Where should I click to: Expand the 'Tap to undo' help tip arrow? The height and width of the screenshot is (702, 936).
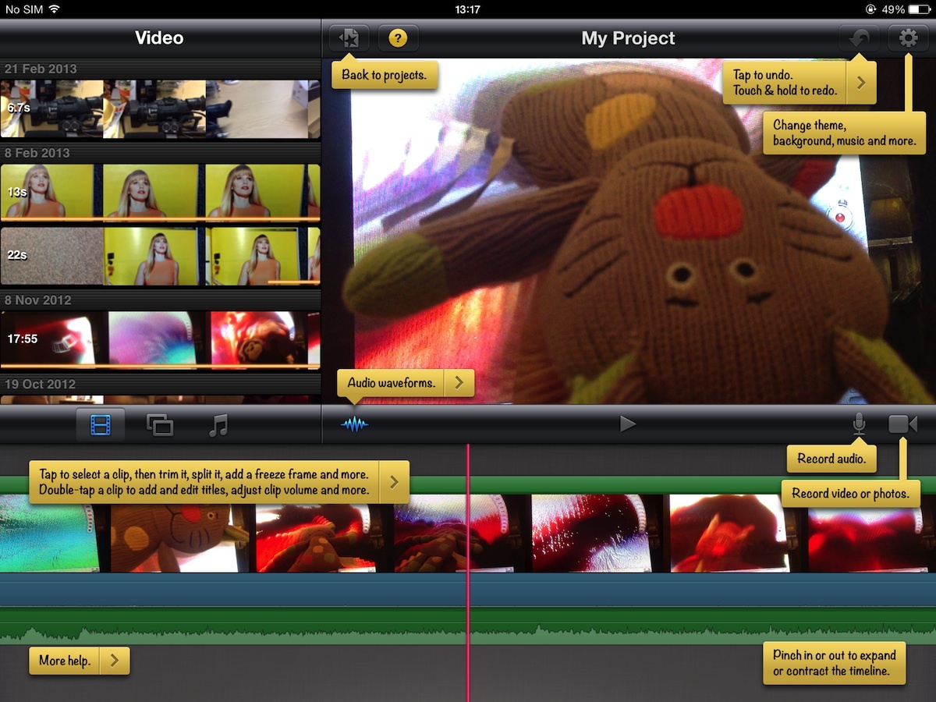pos(861,83)
